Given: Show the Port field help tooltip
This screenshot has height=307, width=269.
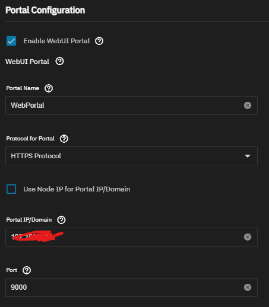Looking at the screenshot, I should click(x=27, y=270).
